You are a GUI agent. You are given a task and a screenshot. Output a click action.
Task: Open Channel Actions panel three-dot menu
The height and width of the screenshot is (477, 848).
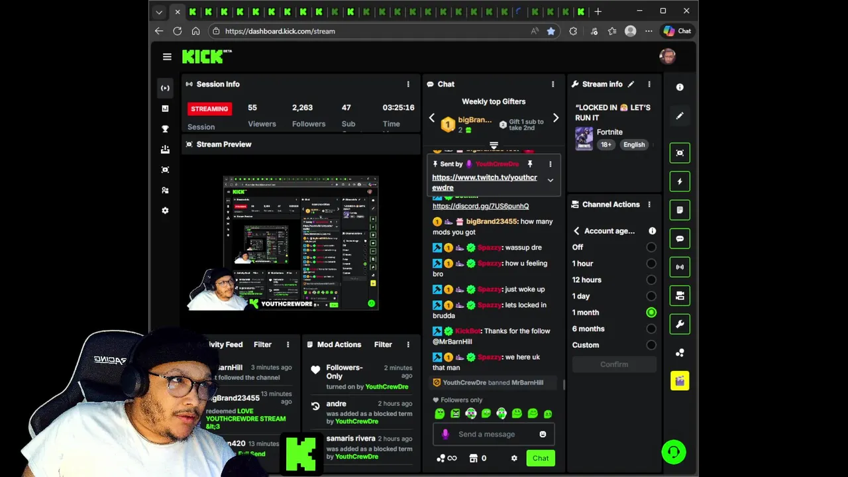[x=649, y=205]
